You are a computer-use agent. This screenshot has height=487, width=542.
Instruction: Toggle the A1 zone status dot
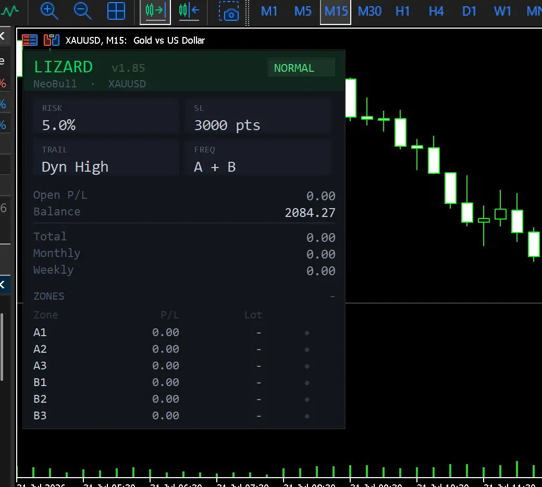(x=306, y=333)
